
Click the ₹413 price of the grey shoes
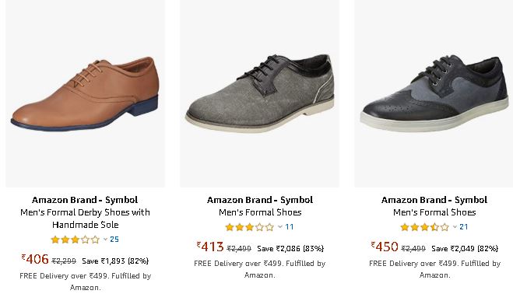coord(210,247)
